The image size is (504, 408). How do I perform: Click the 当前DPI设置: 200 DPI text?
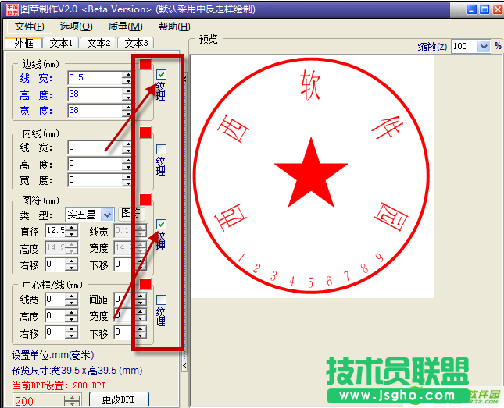pyautogui.click(x=59, y=385)
